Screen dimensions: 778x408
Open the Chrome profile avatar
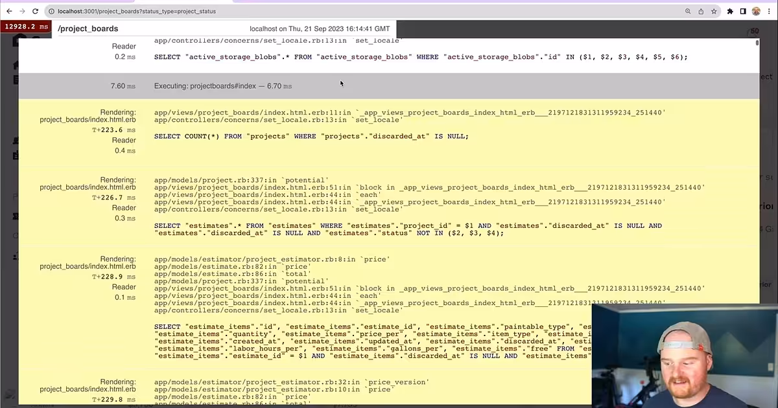(756, 11)
